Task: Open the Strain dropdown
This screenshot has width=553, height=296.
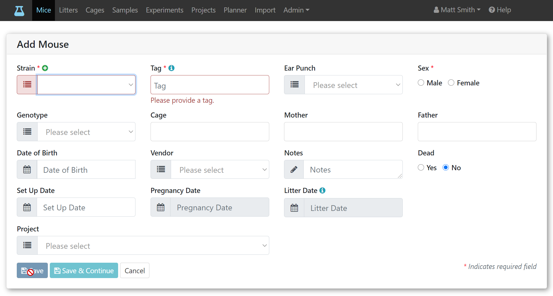Action: point(86,85)
